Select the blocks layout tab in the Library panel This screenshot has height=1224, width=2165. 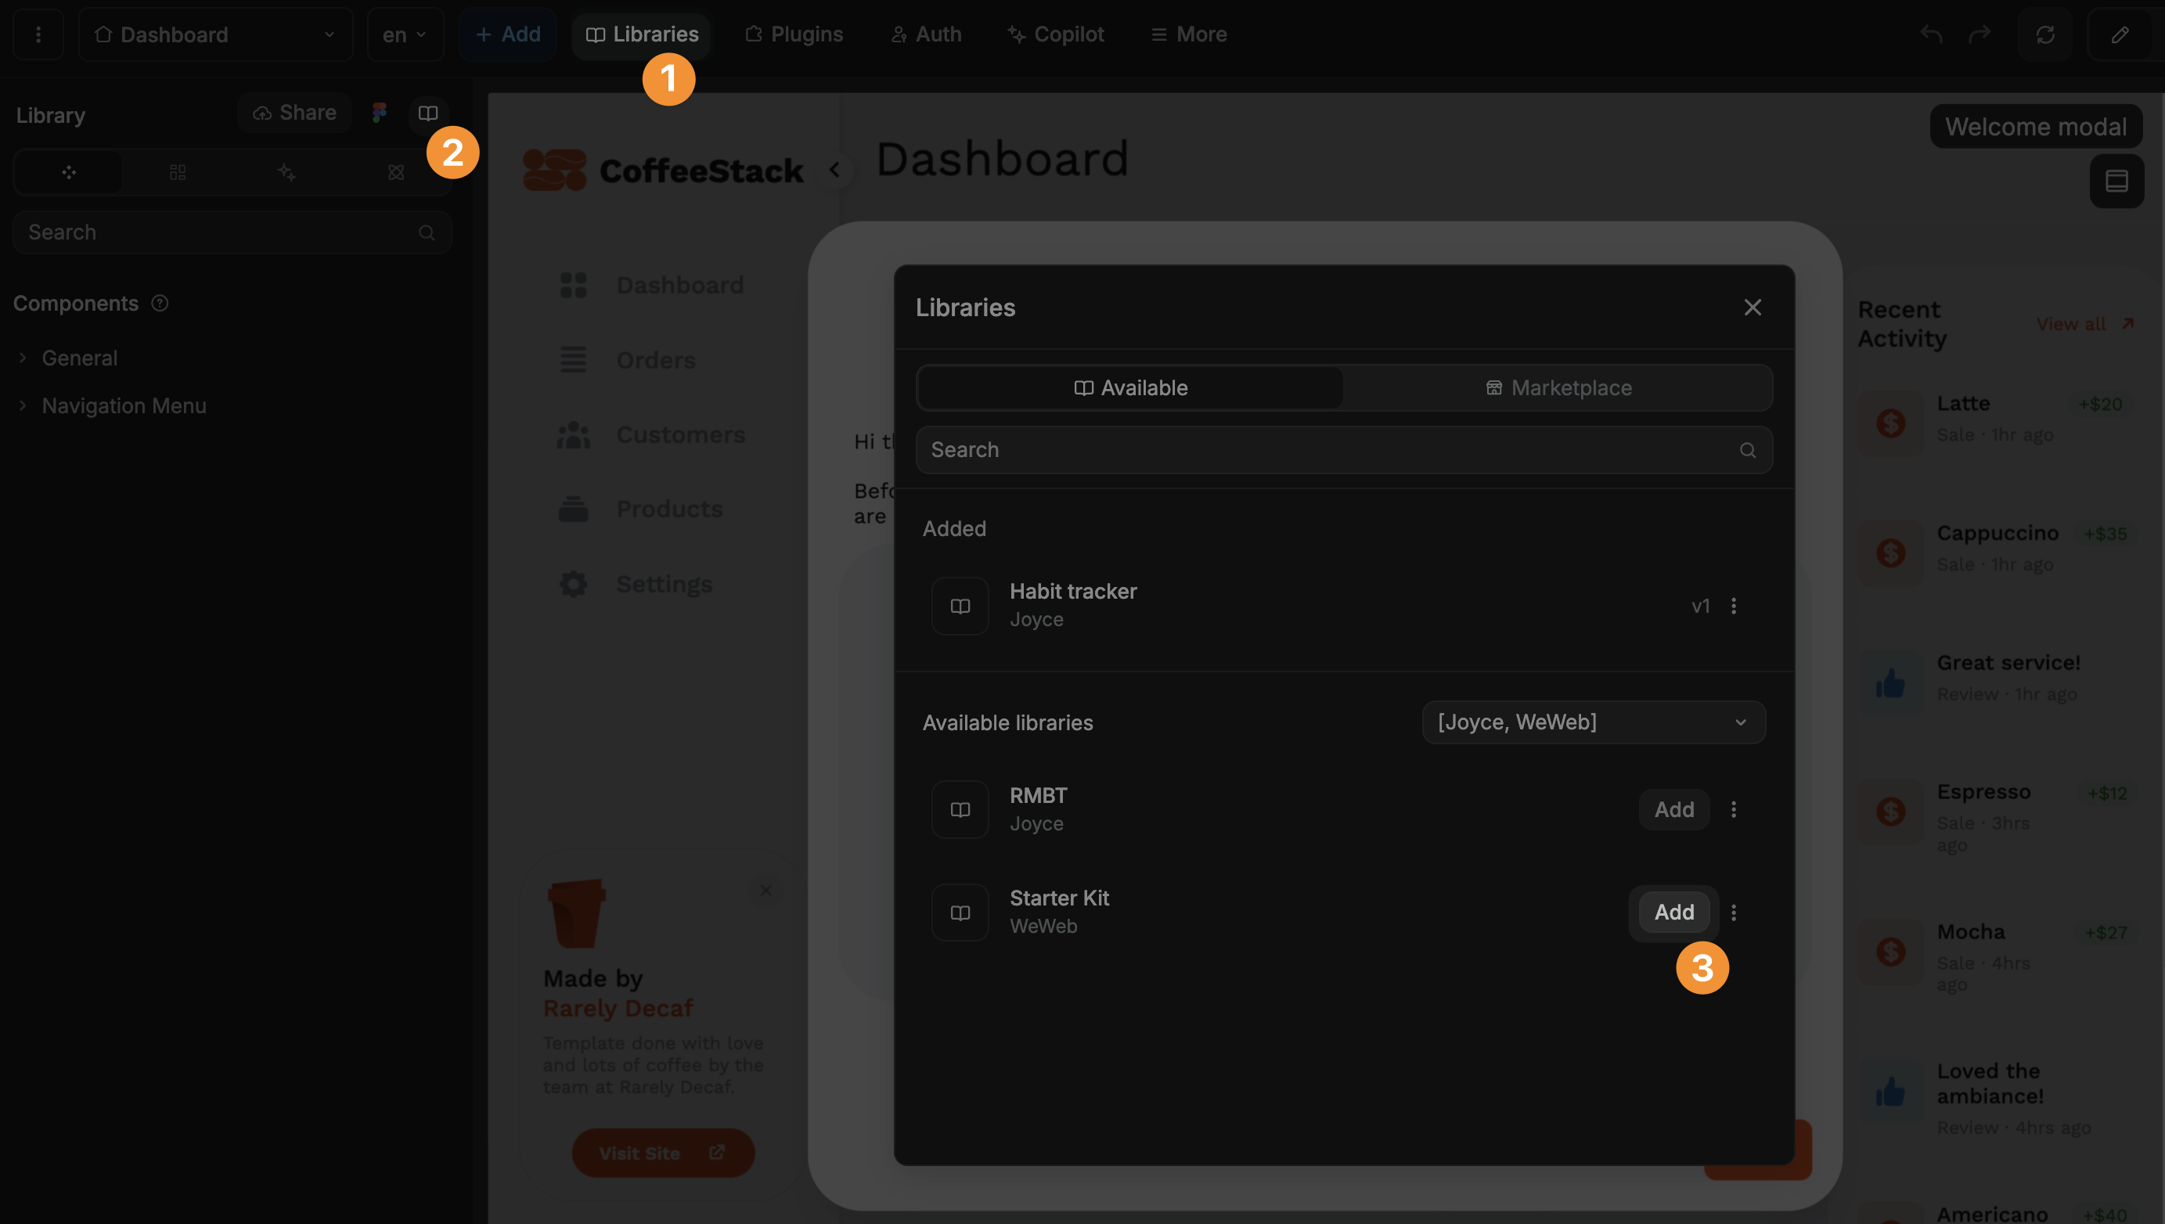click(177, 171)
